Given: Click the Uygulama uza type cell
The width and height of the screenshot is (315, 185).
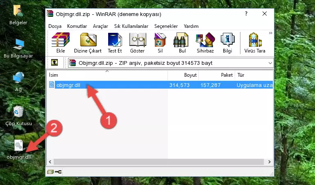Looking at the screenshot, I should (x=254, y=85).
